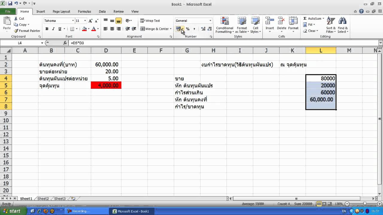Click the text orientation icon
This screenshot has height=215, width=383.
pos(128,21)
